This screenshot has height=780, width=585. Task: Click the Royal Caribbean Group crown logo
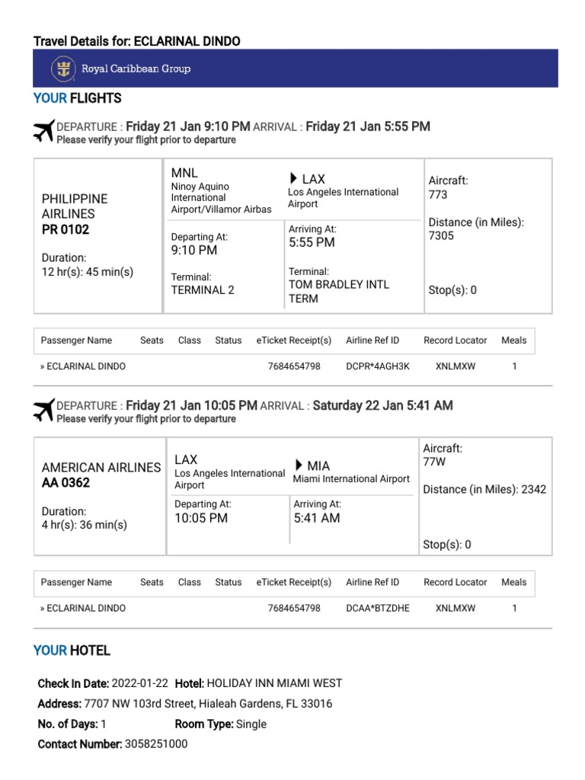[63, 69]
